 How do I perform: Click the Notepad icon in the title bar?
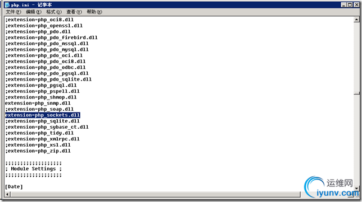[7, 5]
